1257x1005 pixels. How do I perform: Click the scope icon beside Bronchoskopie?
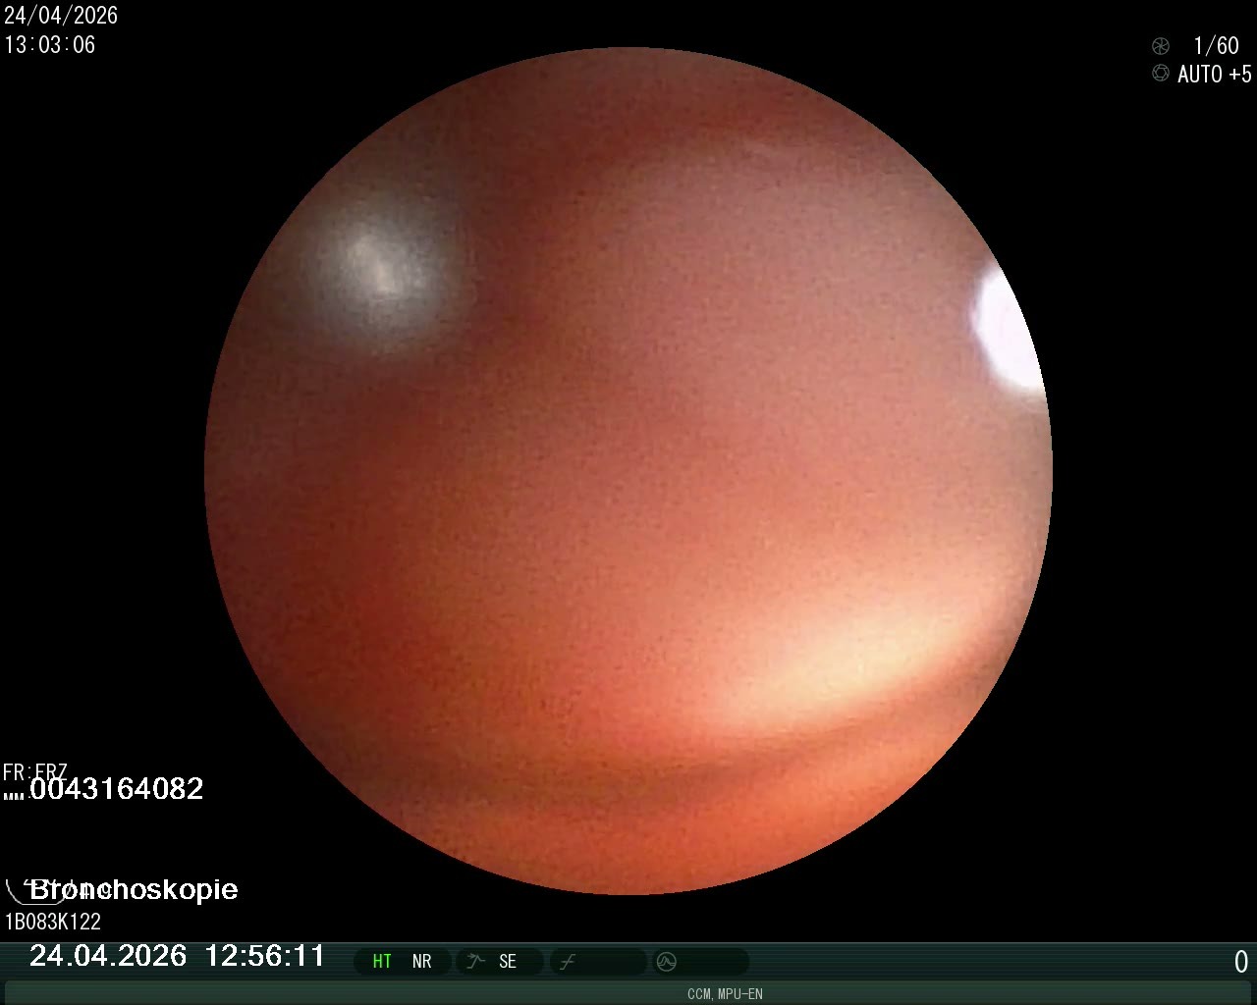pyautogui.click(x=15, y=891)
